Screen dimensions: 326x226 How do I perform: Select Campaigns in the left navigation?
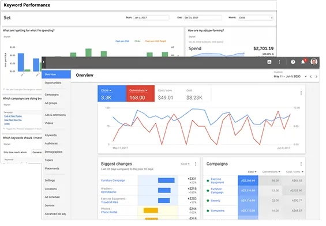[51, 95]
